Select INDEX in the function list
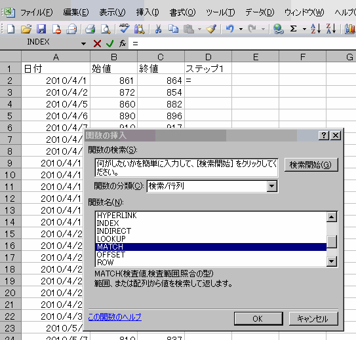 [211, 223]
